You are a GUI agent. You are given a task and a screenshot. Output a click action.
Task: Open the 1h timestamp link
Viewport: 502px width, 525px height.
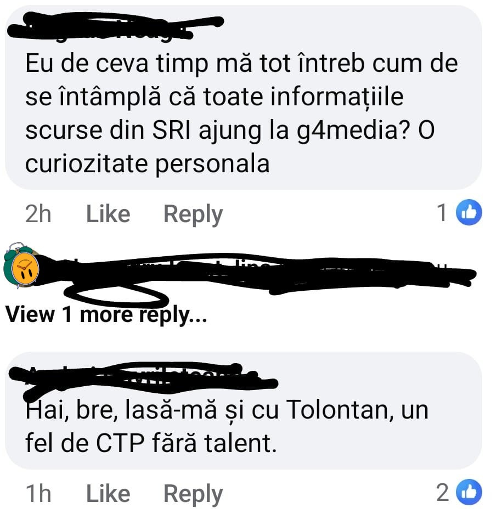[x=38, y=494]
